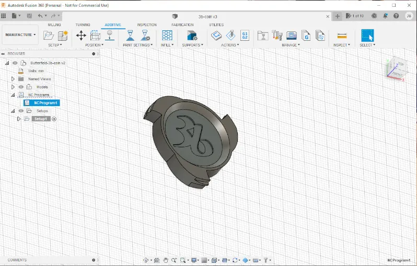Viewport: 417px width, 266px height.
Task: Open the data panel grid icon
Action: (4, 16)
